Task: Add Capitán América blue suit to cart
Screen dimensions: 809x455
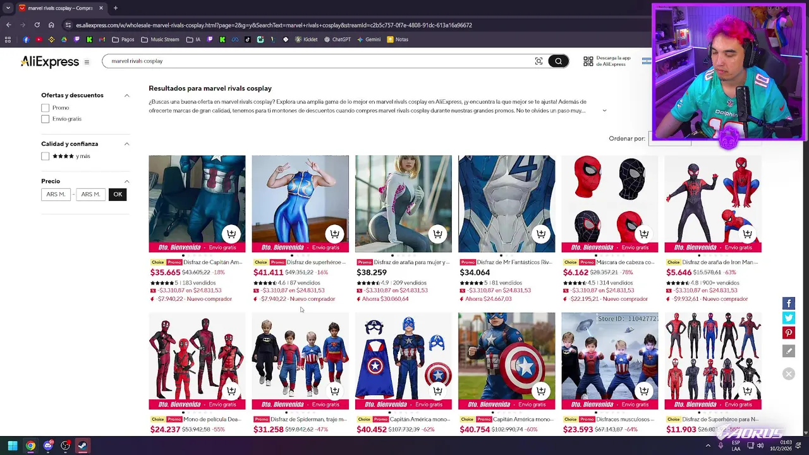Action: coord(231,234)
